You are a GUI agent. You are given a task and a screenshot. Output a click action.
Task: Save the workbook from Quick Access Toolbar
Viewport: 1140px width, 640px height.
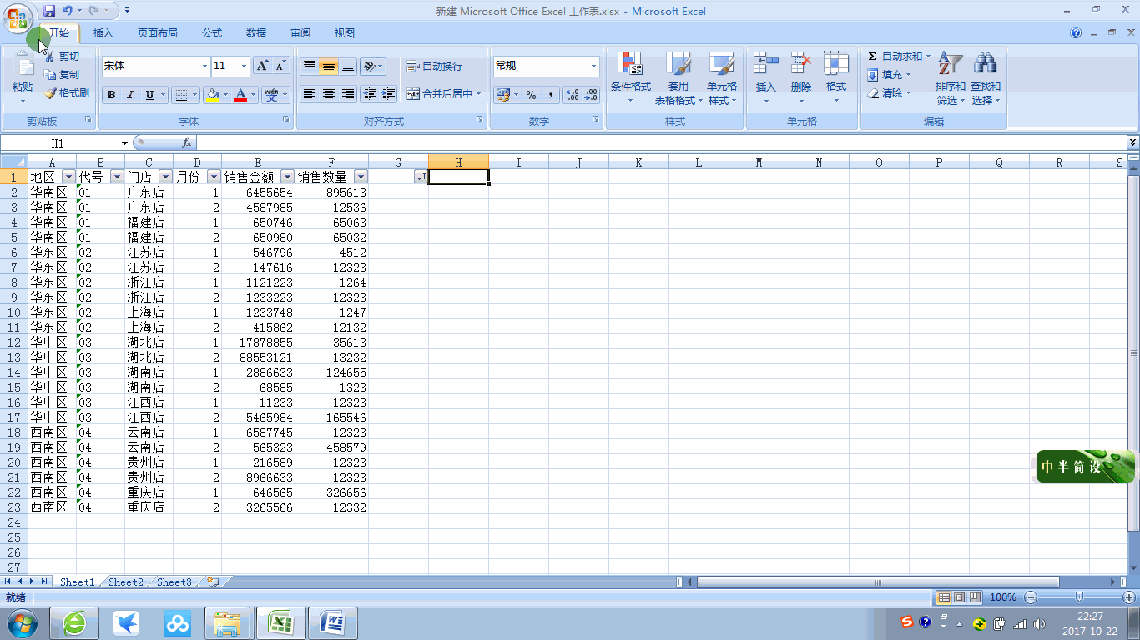[x=49, y=11]
